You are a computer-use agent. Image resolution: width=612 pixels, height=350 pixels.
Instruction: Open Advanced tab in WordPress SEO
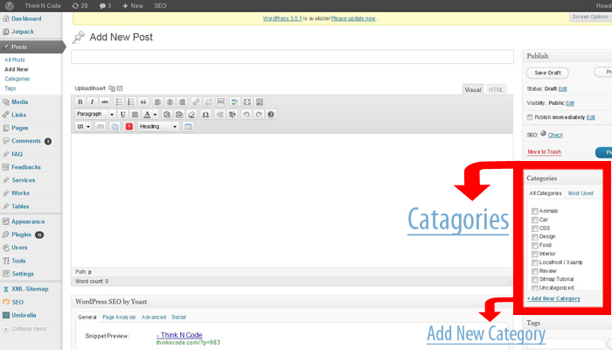tap(154, 317)
